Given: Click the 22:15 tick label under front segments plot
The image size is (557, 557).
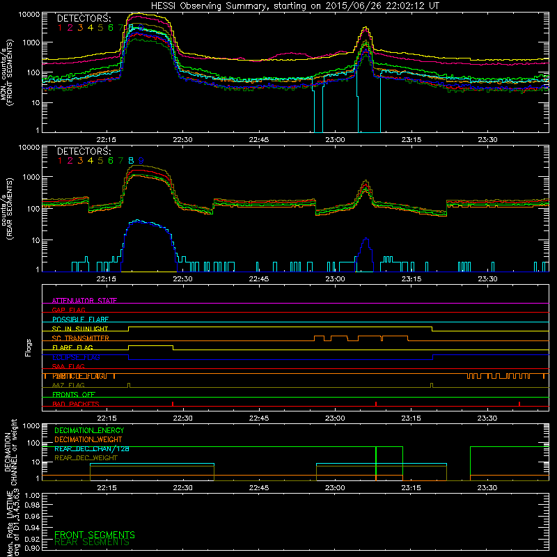Looking at the screenshot, I should (x=107, y=140).
